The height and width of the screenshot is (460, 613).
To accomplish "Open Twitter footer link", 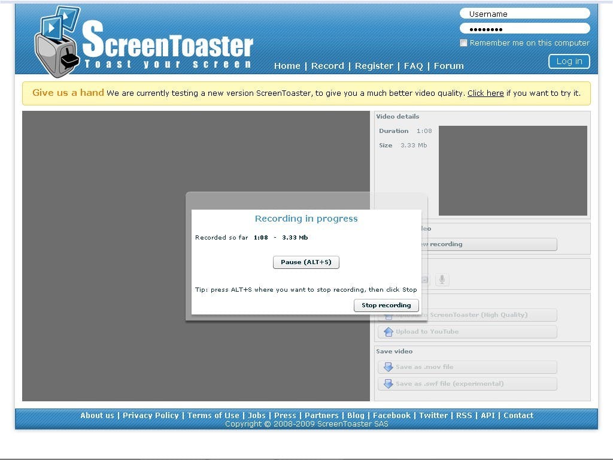I will click(433, 416).
